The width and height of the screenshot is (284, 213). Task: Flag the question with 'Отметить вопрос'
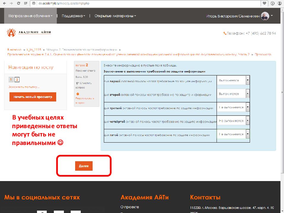pyautogui.click(x=84, y=84)
